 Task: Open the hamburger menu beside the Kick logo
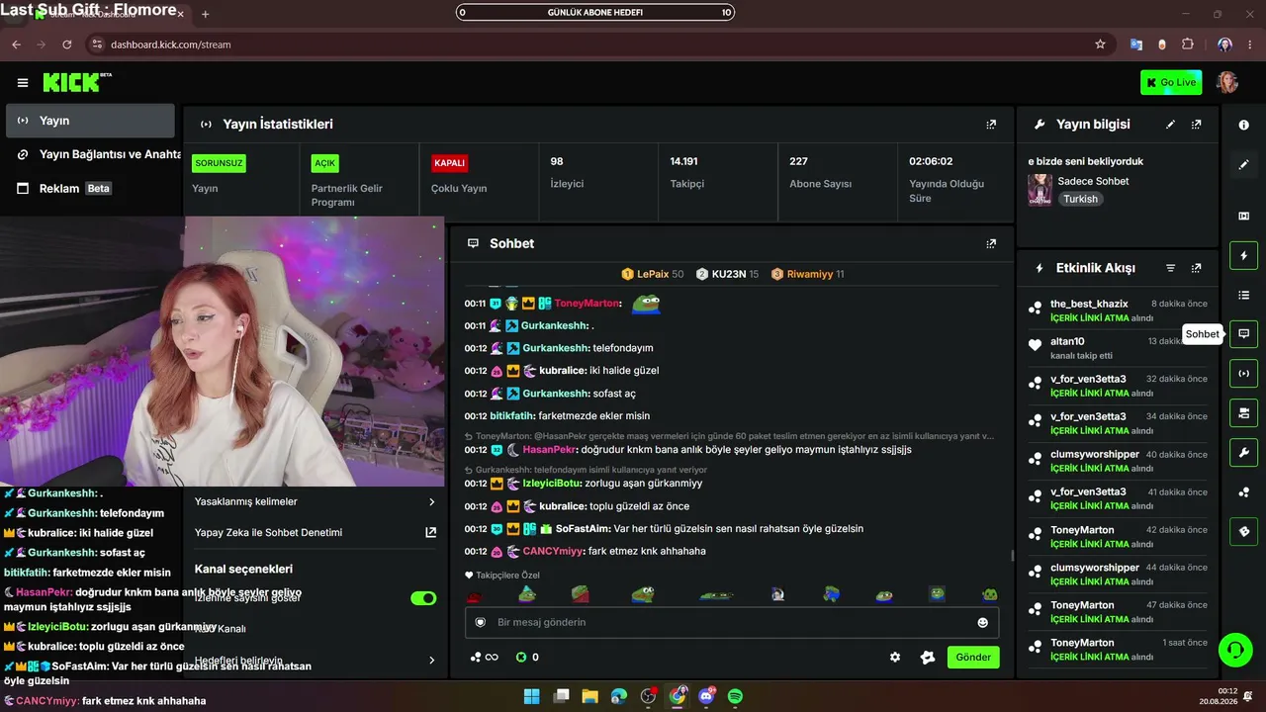pyautogui.click(x=23, y=83)
